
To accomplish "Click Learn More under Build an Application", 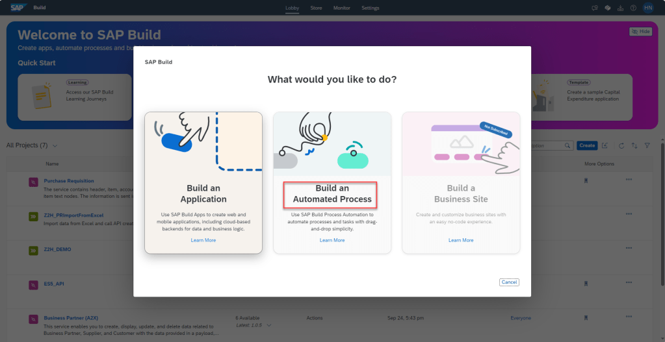I will [x=203, y=240].
